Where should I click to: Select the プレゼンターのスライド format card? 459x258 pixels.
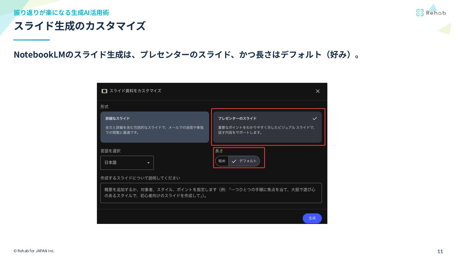(267, 127)
